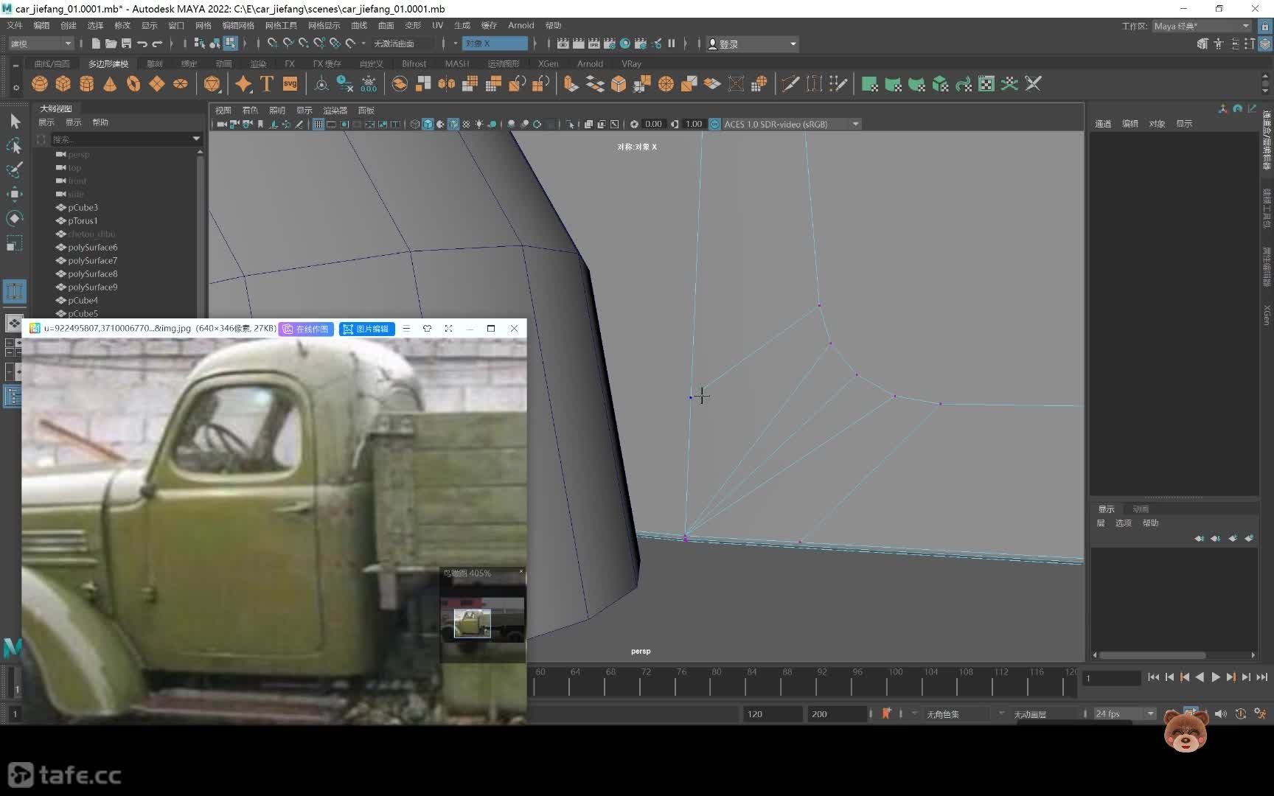
Task: Open the UV menu
Action: [437, 25]
